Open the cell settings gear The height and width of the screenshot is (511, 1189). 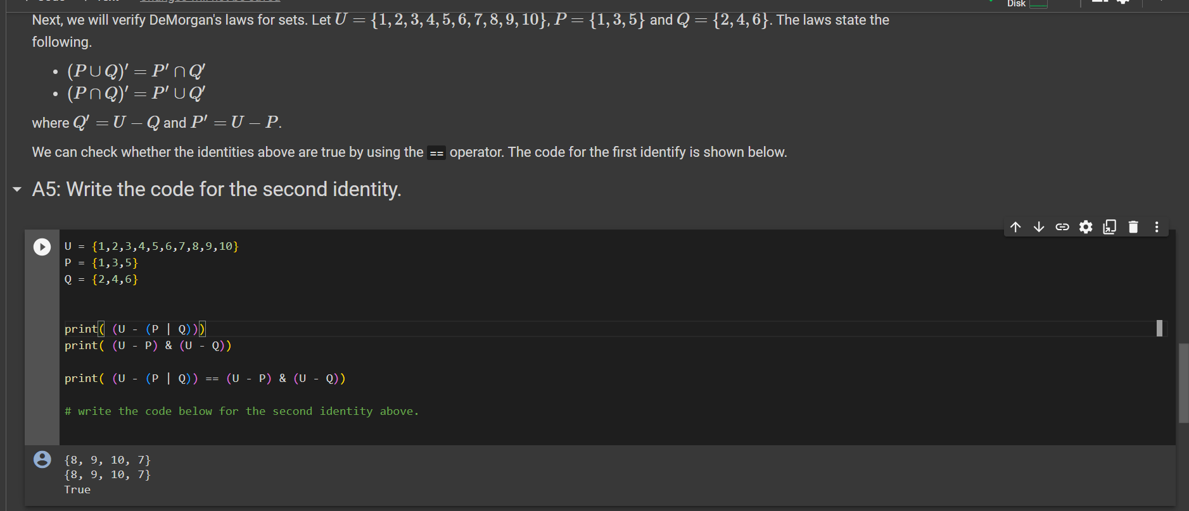pos(1086,226)
